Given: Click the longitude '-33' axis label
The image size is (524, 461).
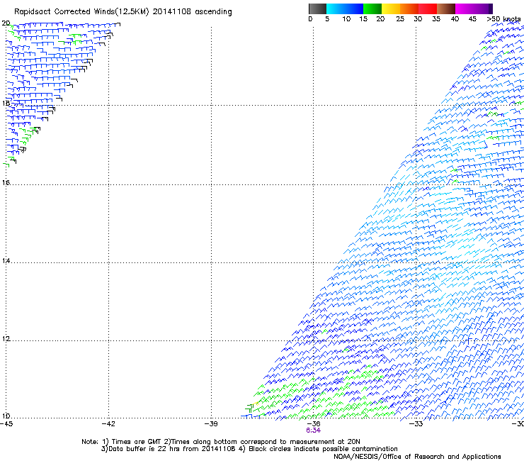Looking at the screenshot, I should click(416, 424).
